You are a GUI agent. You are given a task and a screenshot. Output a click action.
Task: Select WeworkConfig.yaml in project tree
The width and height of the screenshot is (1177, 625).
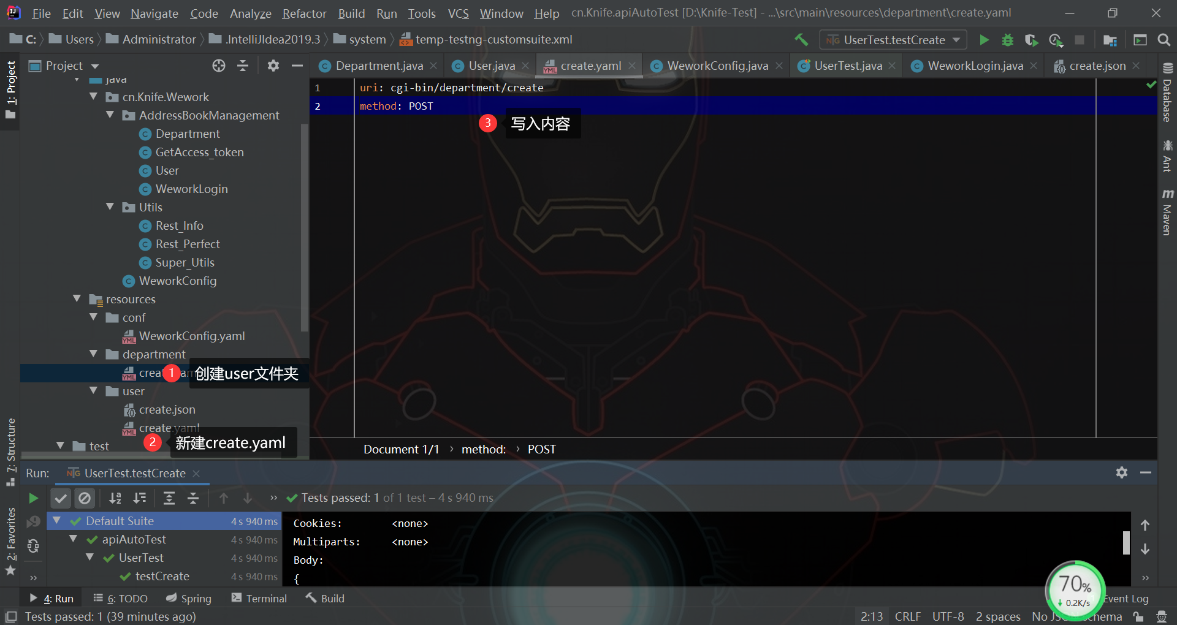191,336
